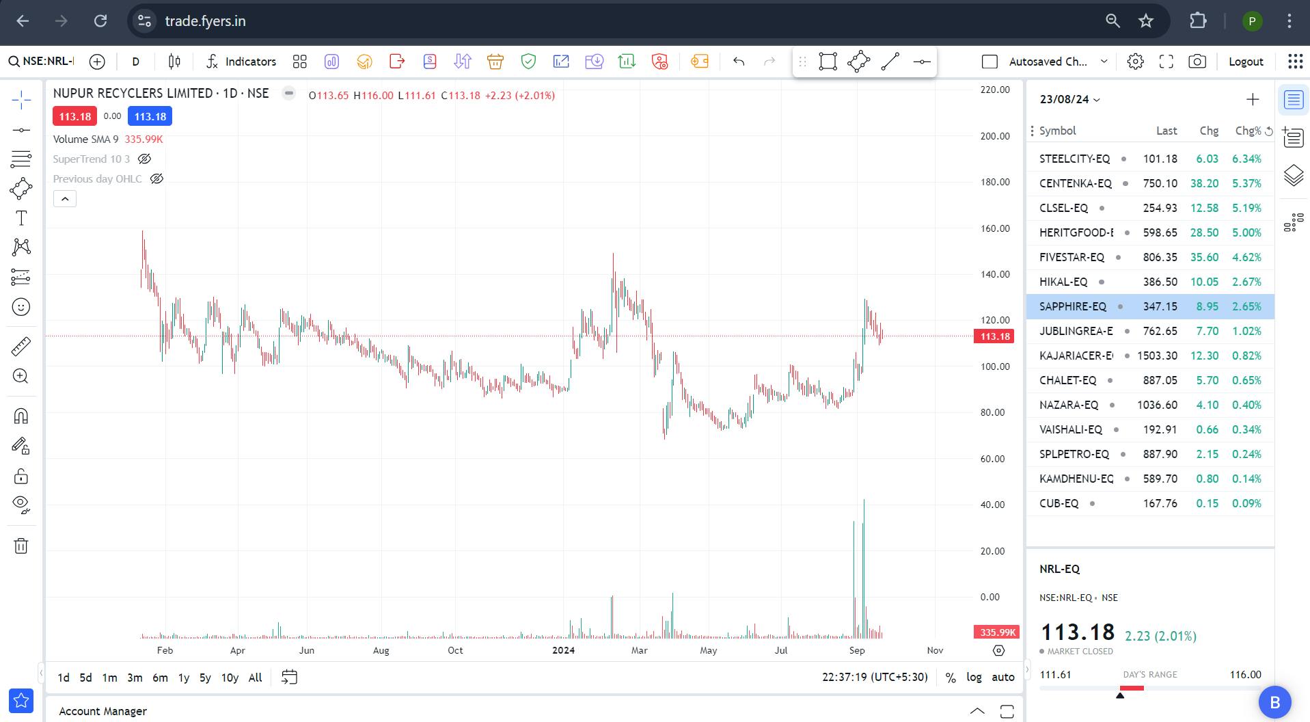The height and width of the screenshot is (722, 1310).
Task: Bookmark this page with the star icon
Action: pos(1146,21)
